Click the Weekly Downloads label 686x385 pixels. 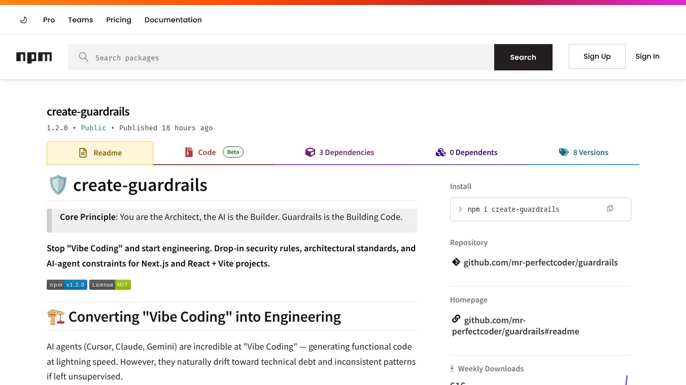[491, 369]
